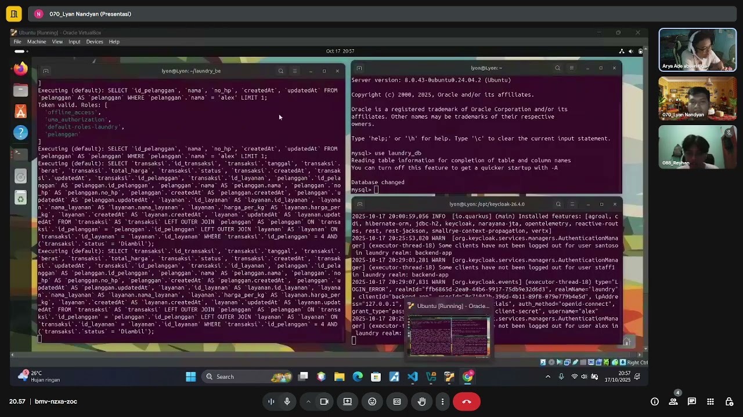Open the Trash icon in the Ubuntu dock
The width and height of the screenshot is (743, 417).
(x=21, y=199)
